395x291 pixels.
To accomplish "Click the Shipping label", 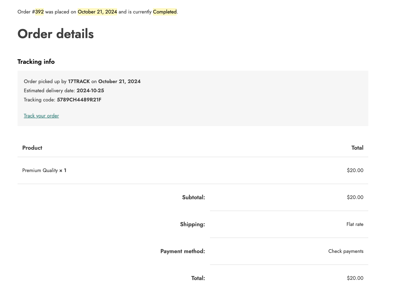I will coord(192,224).
